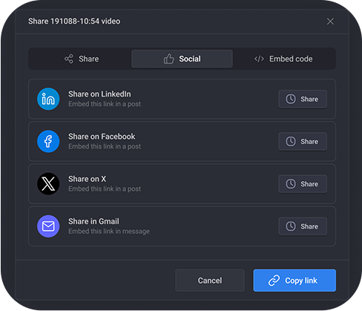Copy the video link
The height and width of the screenshot is (311, 362).
point(294,281)
